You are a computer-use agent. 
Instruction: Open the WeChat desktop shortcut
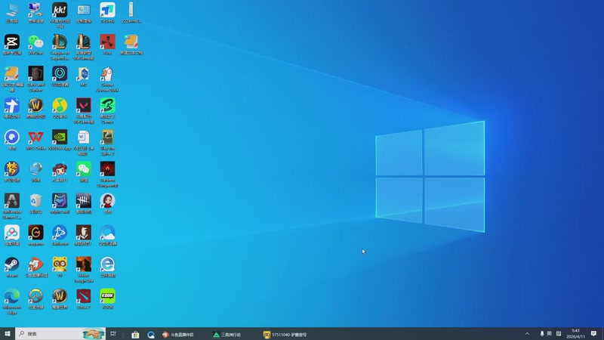35,45
